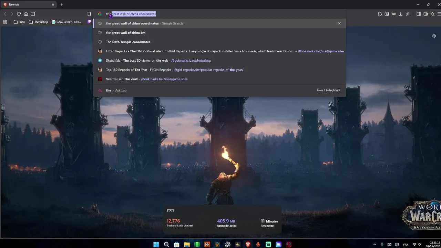Open the apps grid in bookmarks bar
This screenshot has width=441, height=248.
coord(4,22)
